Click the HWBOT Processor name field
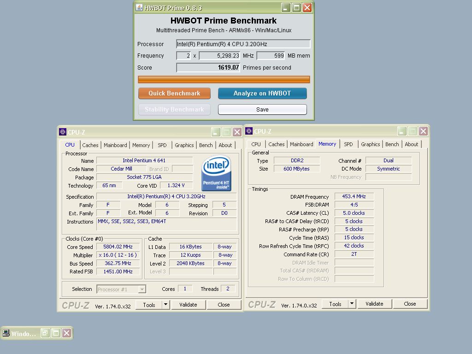This screenshot has width=472, height=354. click(x=243, y=44)
